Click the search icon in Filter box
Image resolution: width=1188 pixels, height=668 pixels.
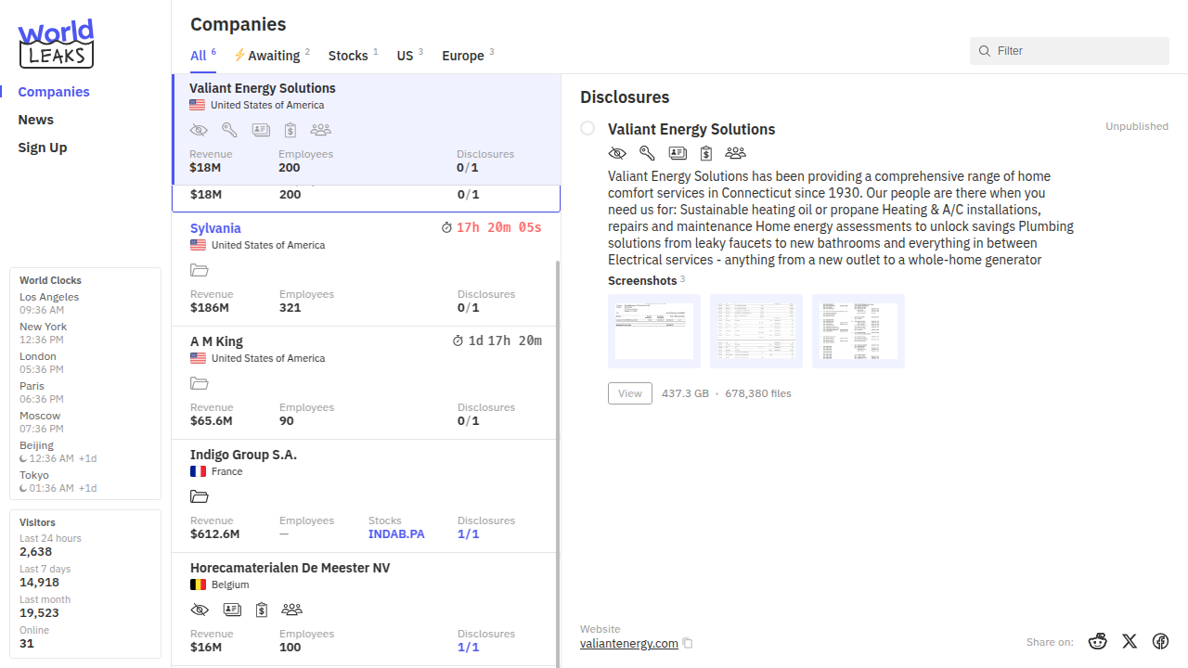985,51
